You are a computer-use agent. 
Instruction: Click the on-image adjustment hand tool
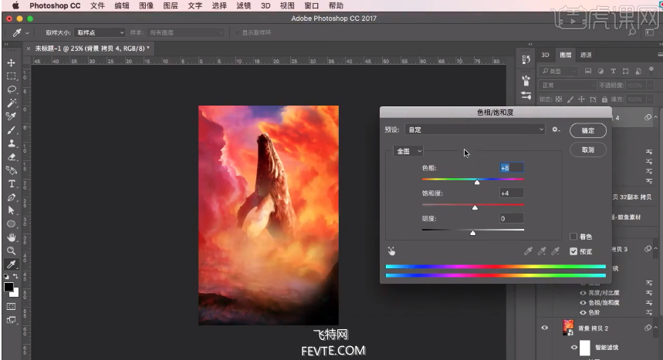391,251
